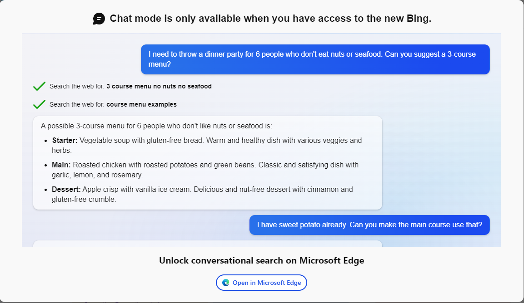Click the dark speech bubble next to Bing message
Viewport: 524px width, 303px height.
[98, 19]
